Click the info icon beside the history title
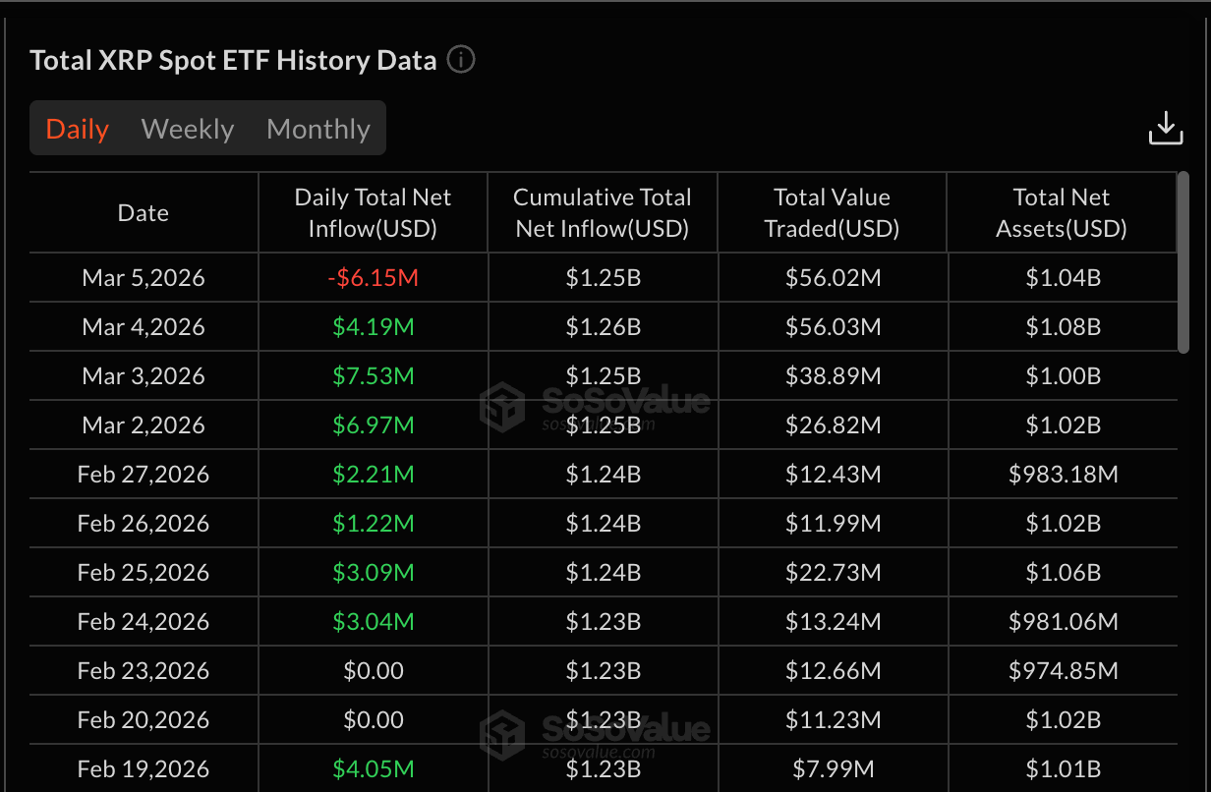This screenshot has width=1211, height=792. (461, 60)
